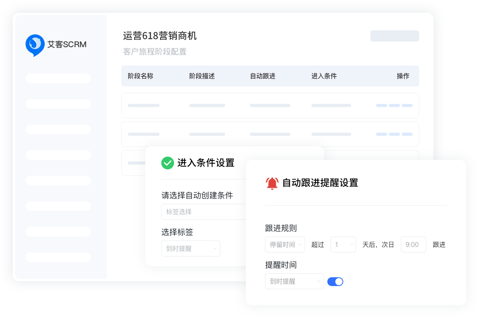Screen dimensions: 479x318
Task: Click the 9:00 time input field
Action: pyautogui.click(x=413, y=244)
